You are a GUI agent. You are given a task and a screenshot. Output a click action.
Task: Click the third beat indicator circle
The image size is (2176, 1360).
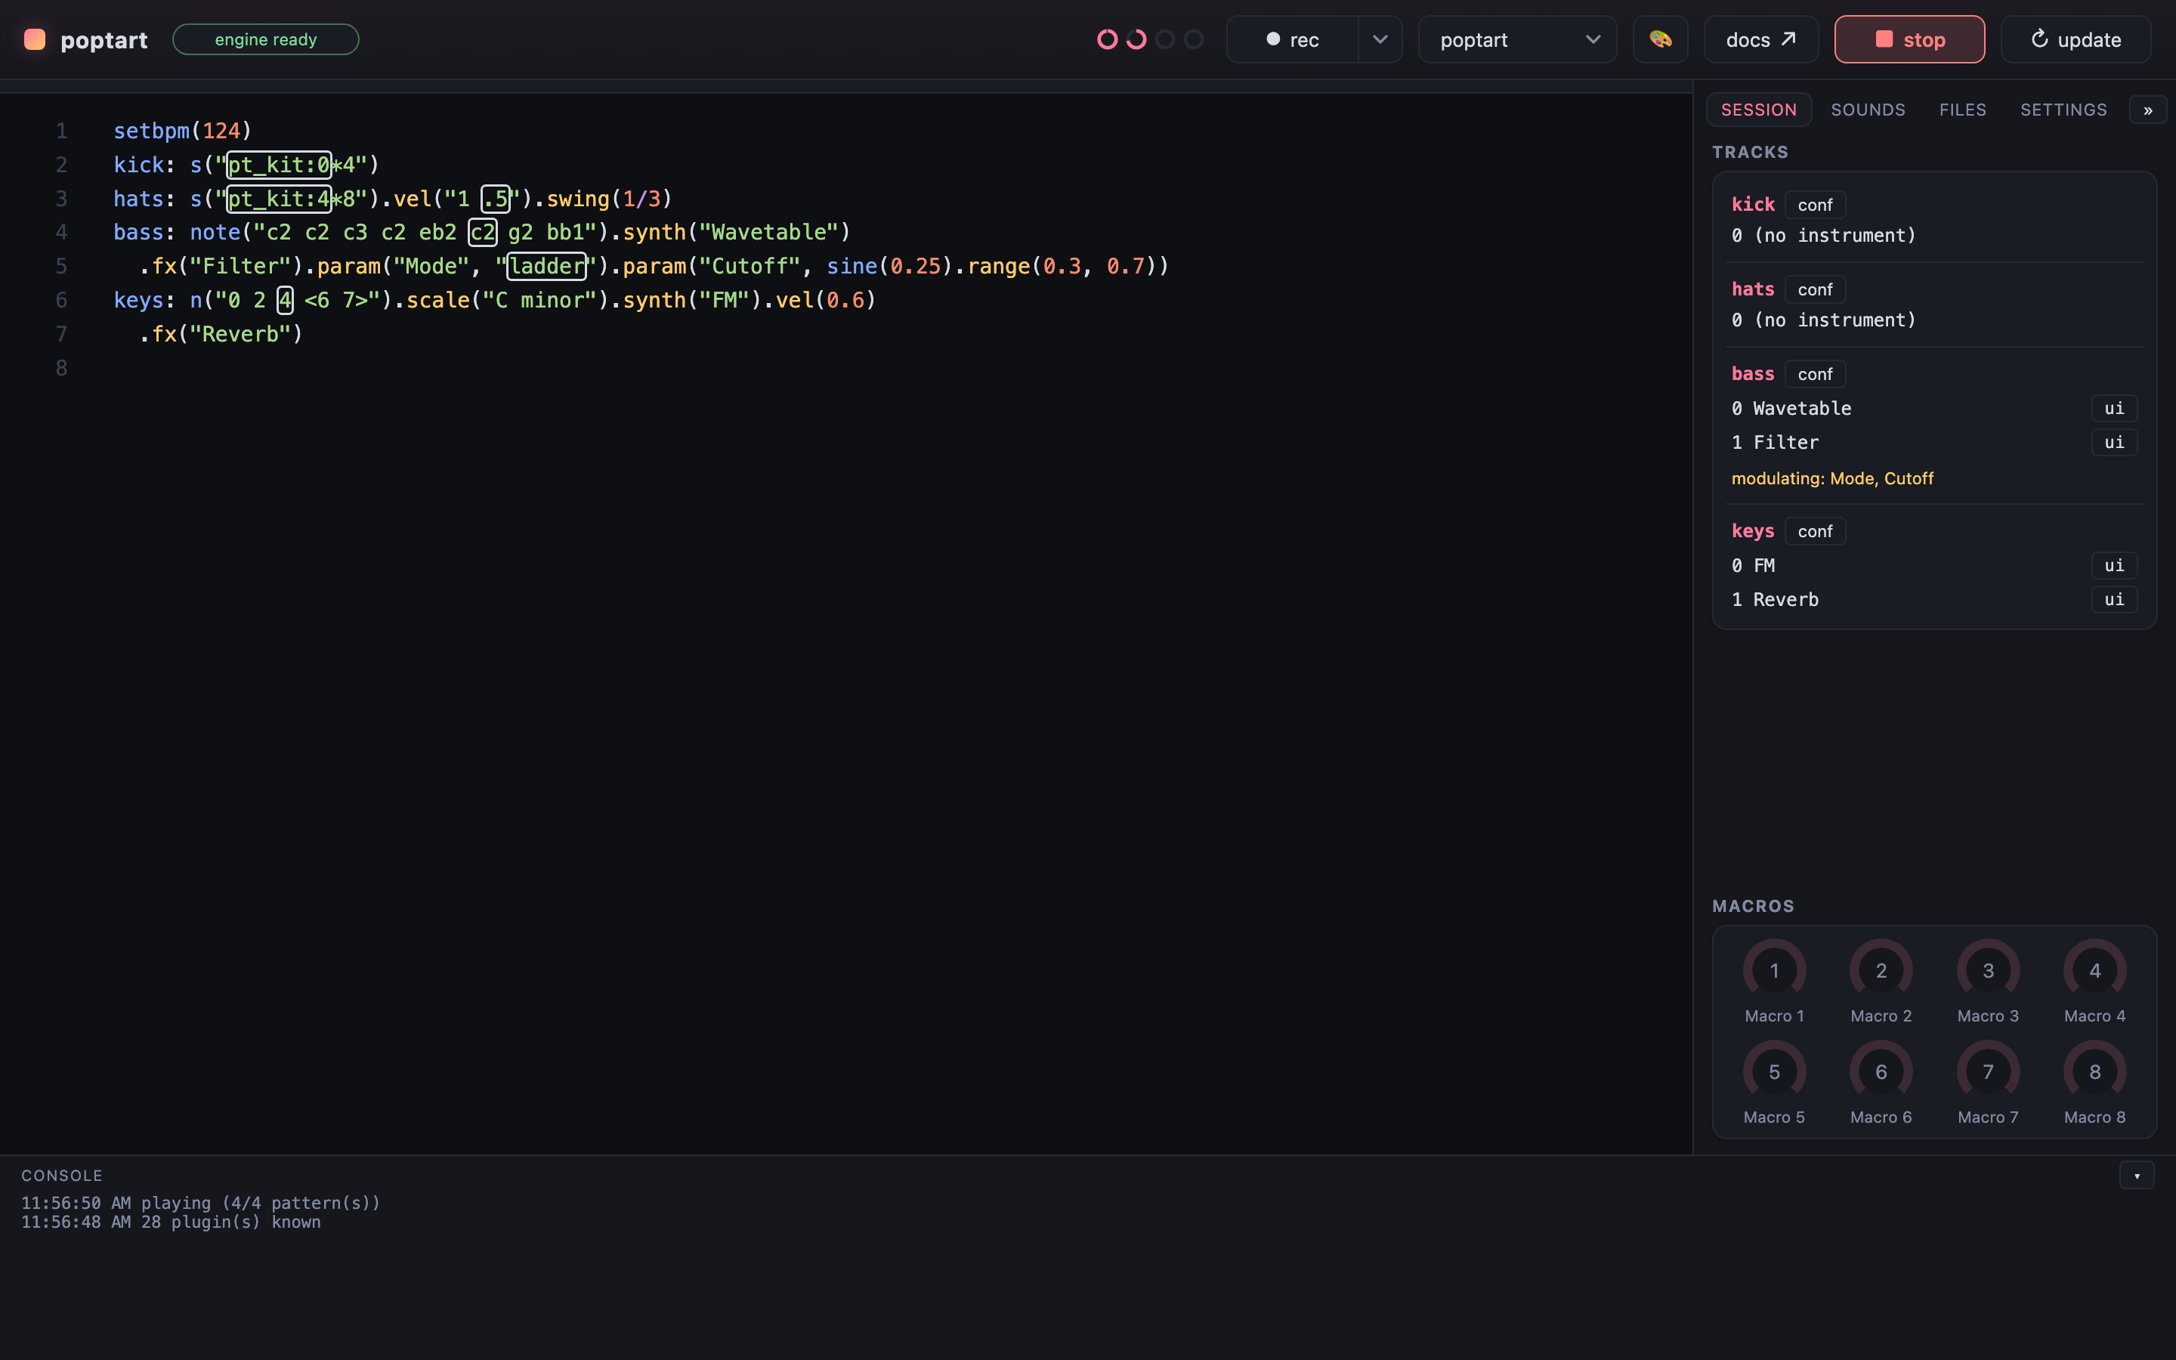pos(1164,39)
